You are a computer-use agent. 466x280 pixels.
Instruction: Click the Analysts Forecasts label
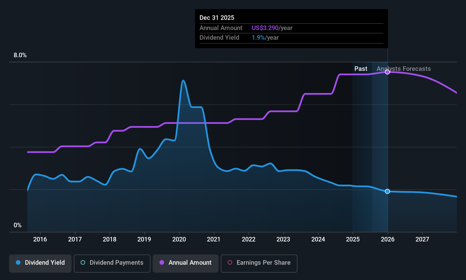(404, 69)
